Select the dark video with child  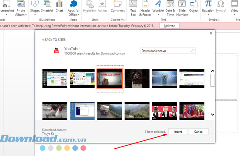[137, 79]
